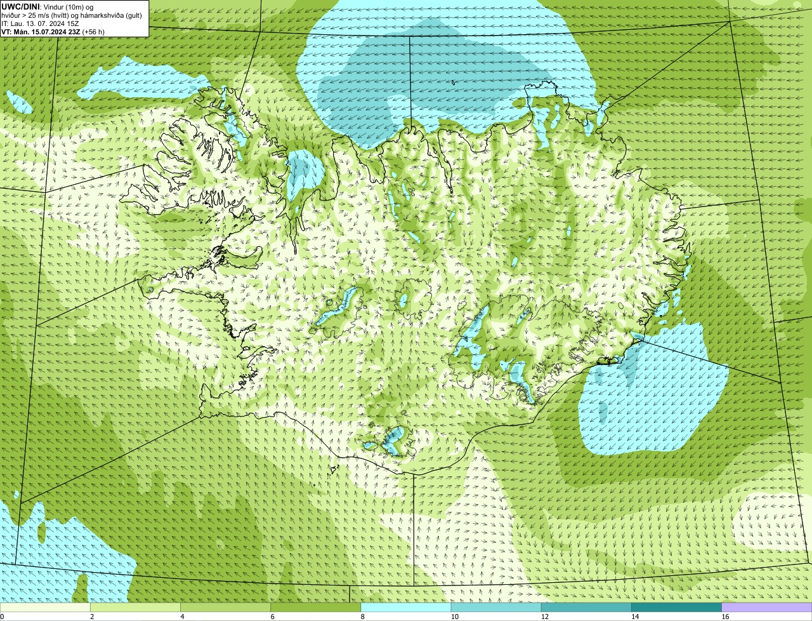Viewport: 812px width, 621px height.
Task: Click the '14' tick label on the color scale
Action: (x=635, y=617)
